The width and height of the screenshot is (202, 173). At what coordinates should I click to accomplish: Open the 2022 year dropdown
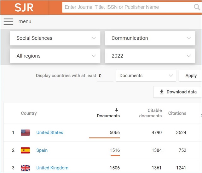coord(150,56)
